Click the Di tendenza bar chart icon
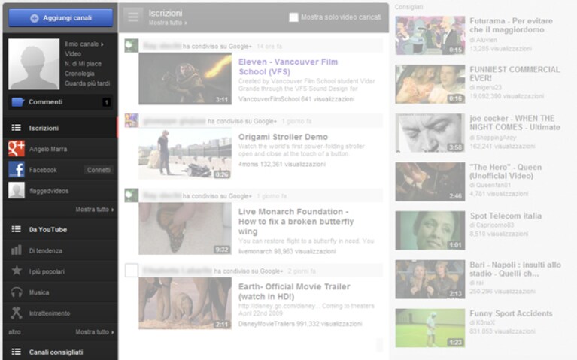Image resolution: width=577 pixels, height=360 pixels. coord(17,250)
